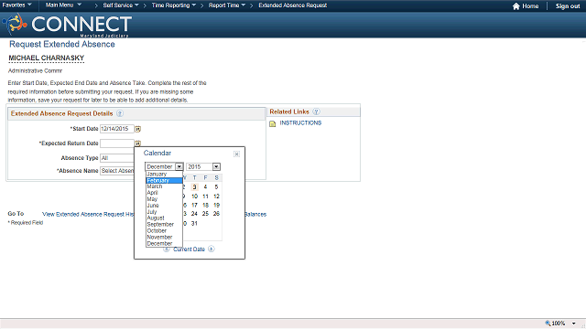Open the calendar month dropdown
The height and width of the screenshot is (329, 586).
(x=164, y=166)
